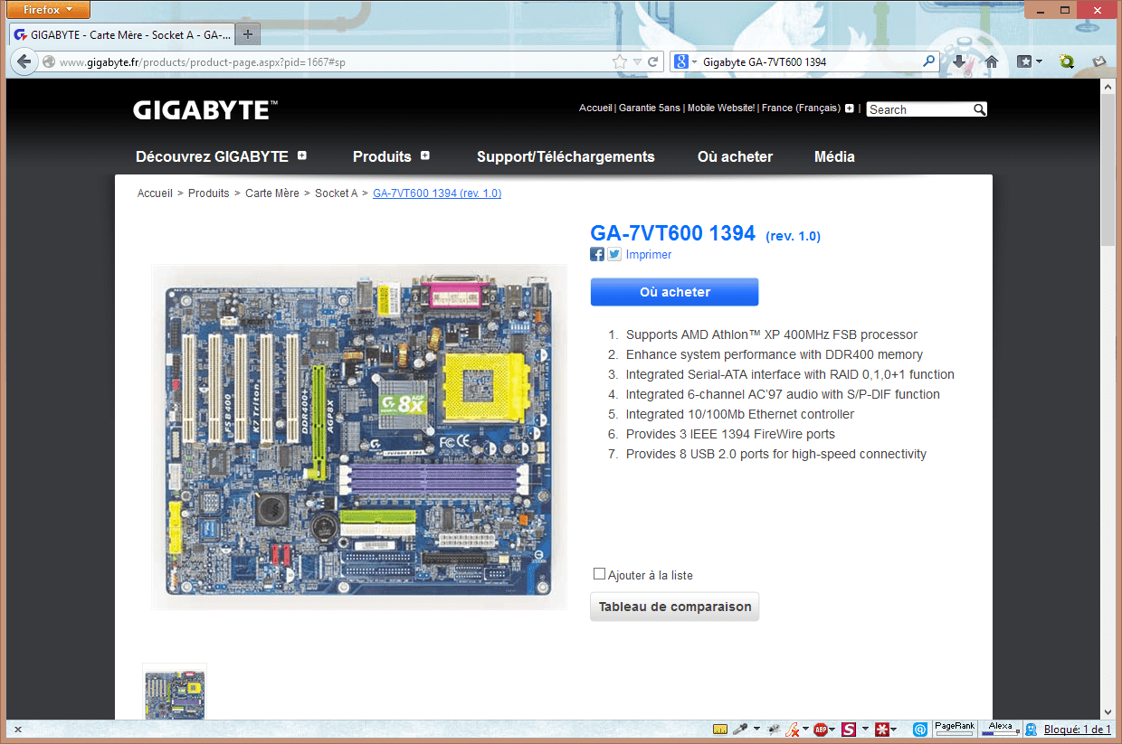
Task: Select the eyedropper color picker addon
Action: coord(739,729)
